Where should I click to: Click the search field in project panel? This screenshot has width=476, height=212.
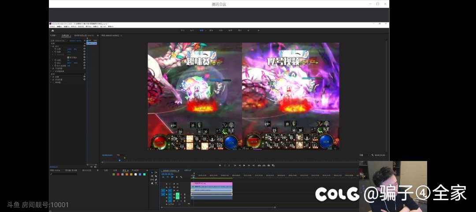(64, 174)
